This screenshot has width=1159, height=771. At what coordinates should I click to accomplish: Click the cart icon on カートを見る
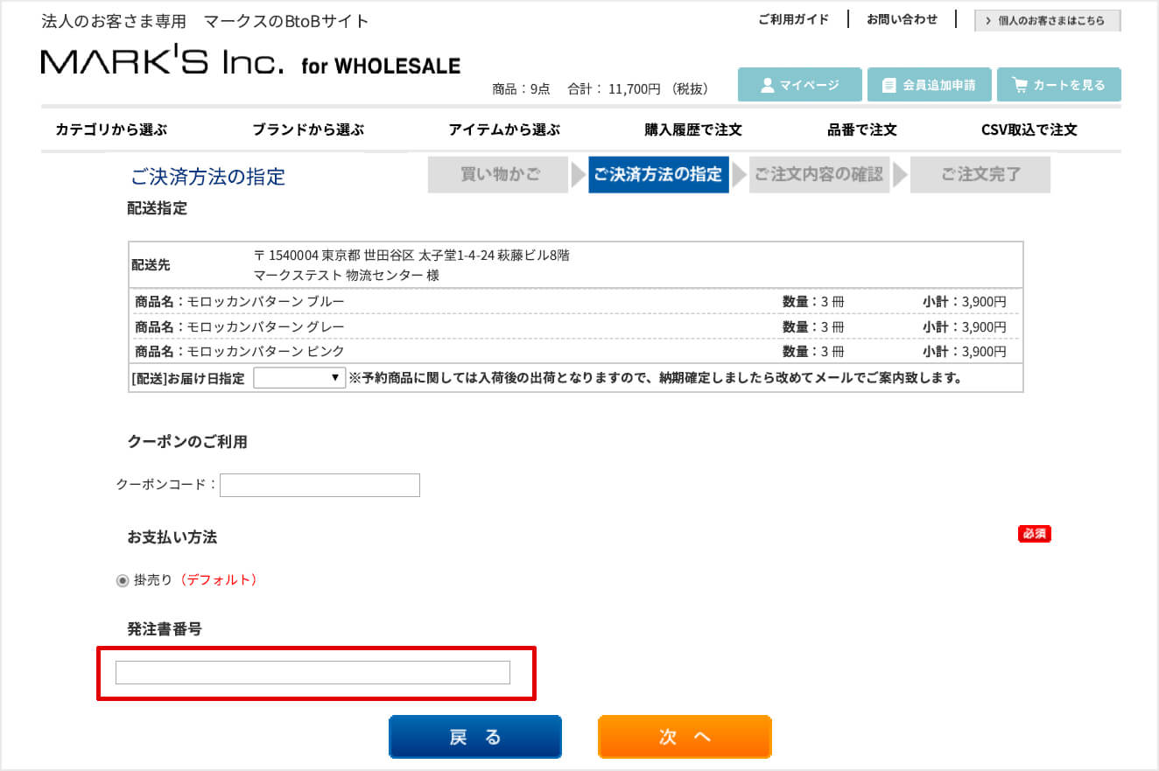click(x=1020, y=85)
